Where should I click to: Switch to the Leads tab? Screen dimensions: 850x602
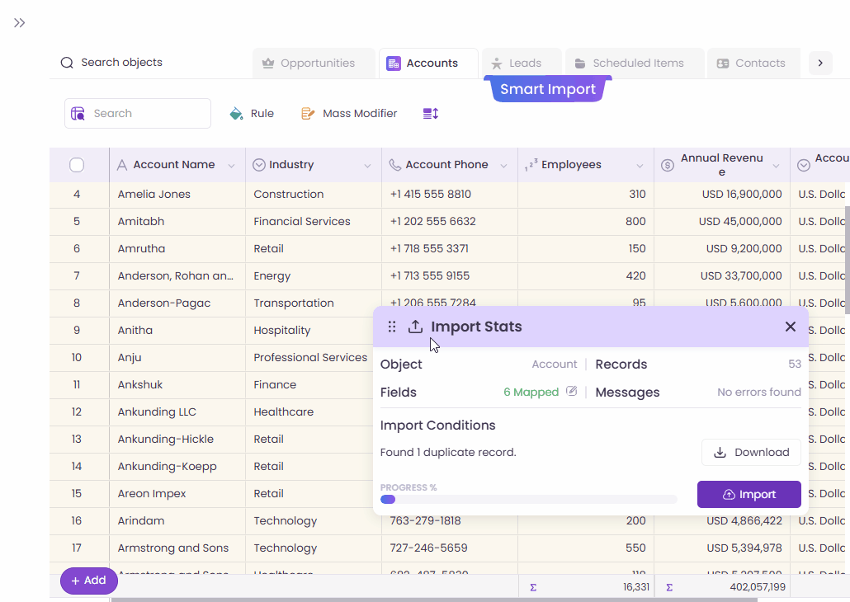click(x=521, y=62)
